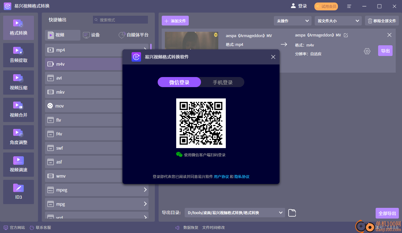Switch to 微信登录 tab
Image resolution: width=402 pixels, height=233 pixels.
coord(179,82)
